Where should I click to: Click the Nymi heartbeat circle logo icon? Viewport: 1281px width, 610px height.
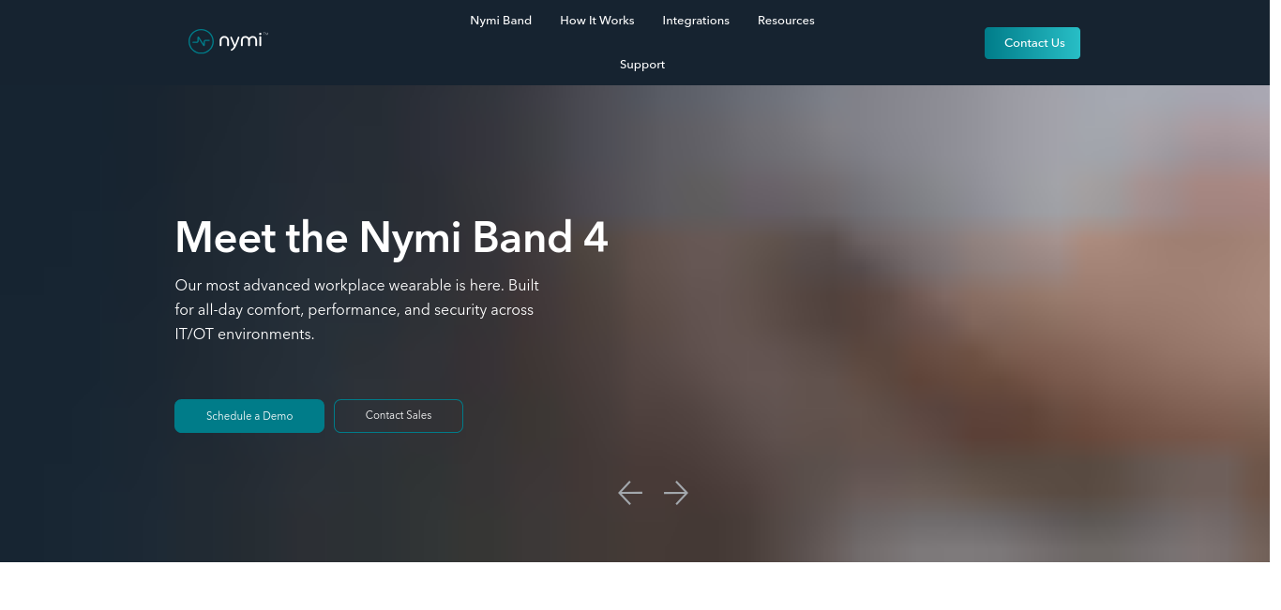tap(201, 41)
